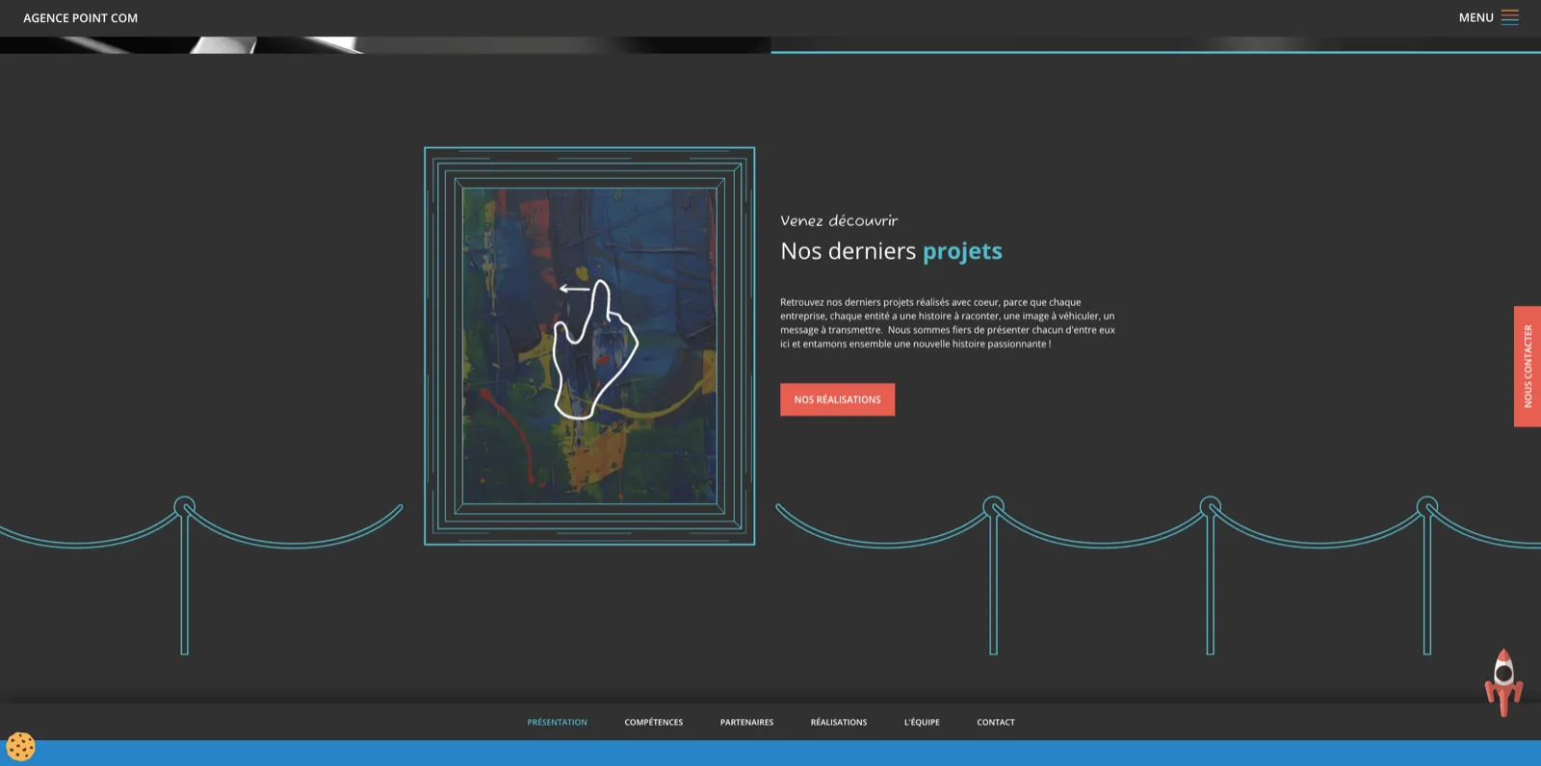
Task: Jump to the Compétences section
Action: click(x=653, y=722)
